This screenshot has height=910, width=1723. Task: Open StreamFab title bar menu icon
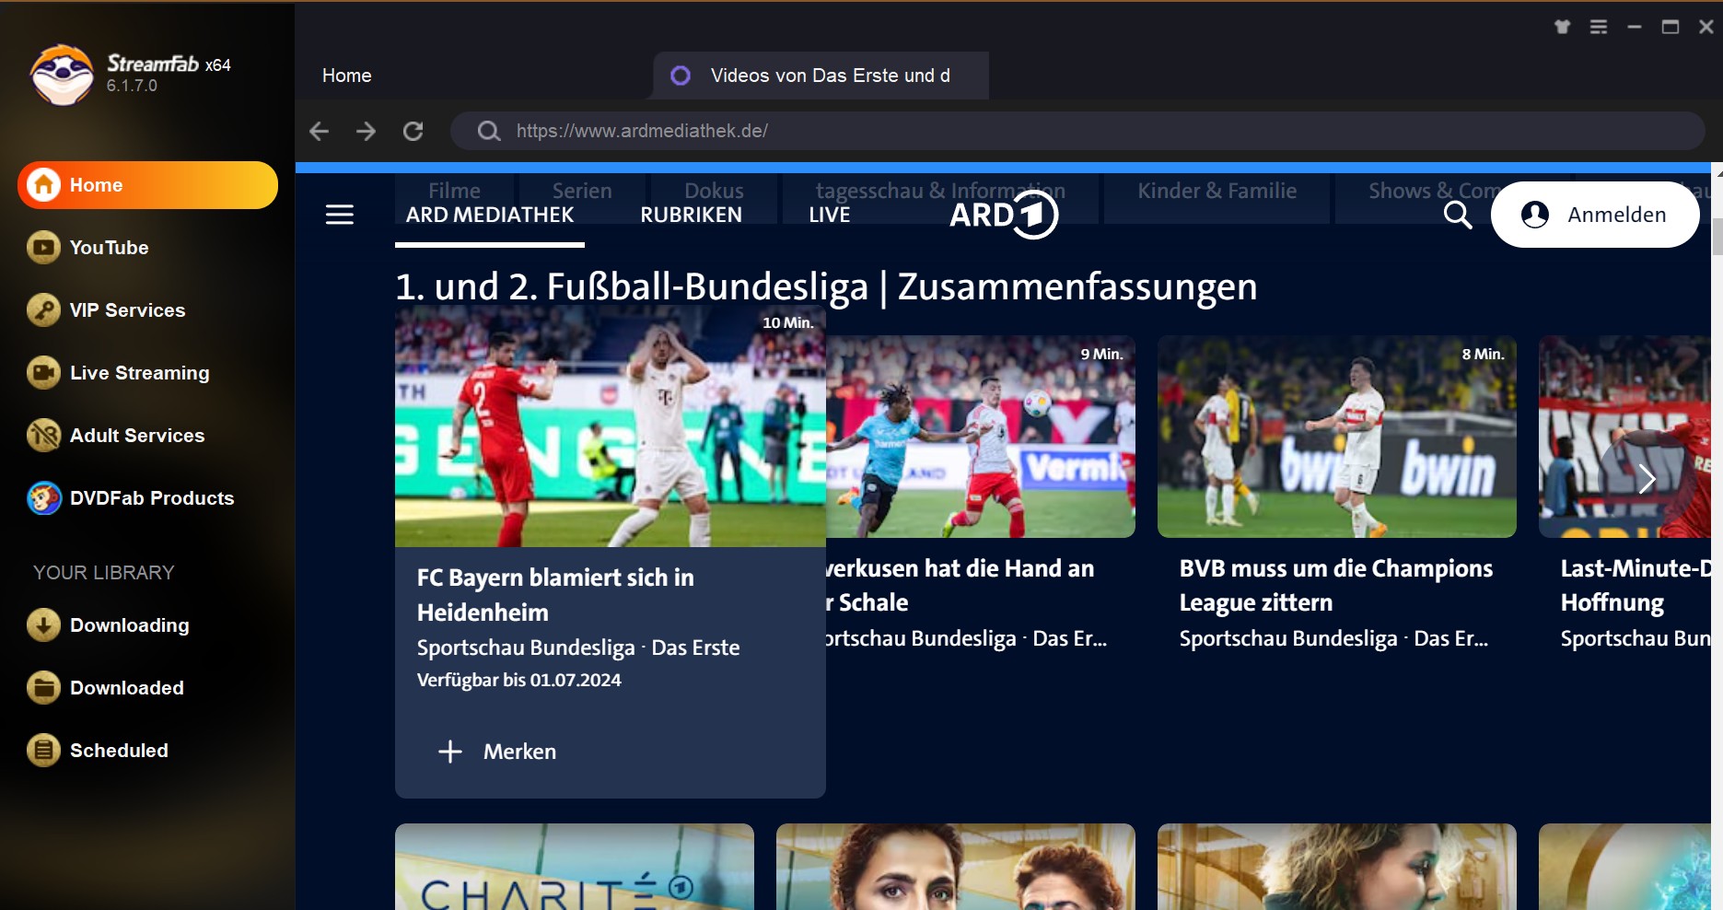[x=1599, y=27]
